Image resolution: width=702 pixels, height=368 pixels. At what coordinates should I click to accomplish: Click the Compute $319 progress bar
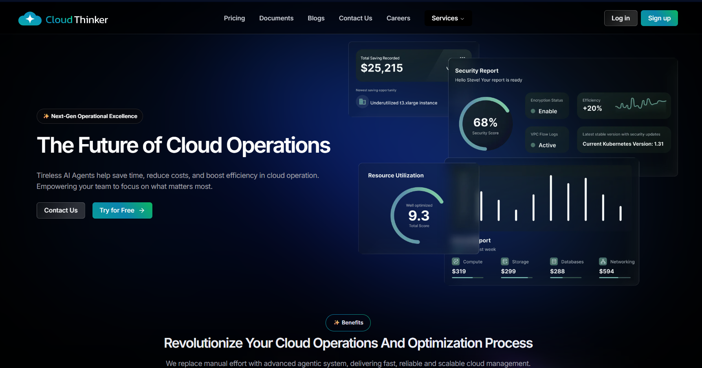[x=468, y=278]
